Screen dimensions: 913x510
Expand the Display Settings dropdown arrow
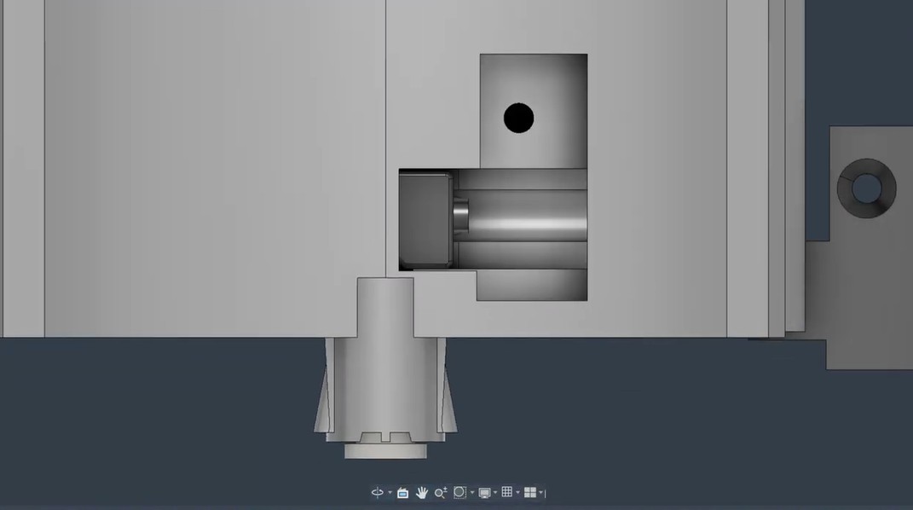[x=495, y=493]
